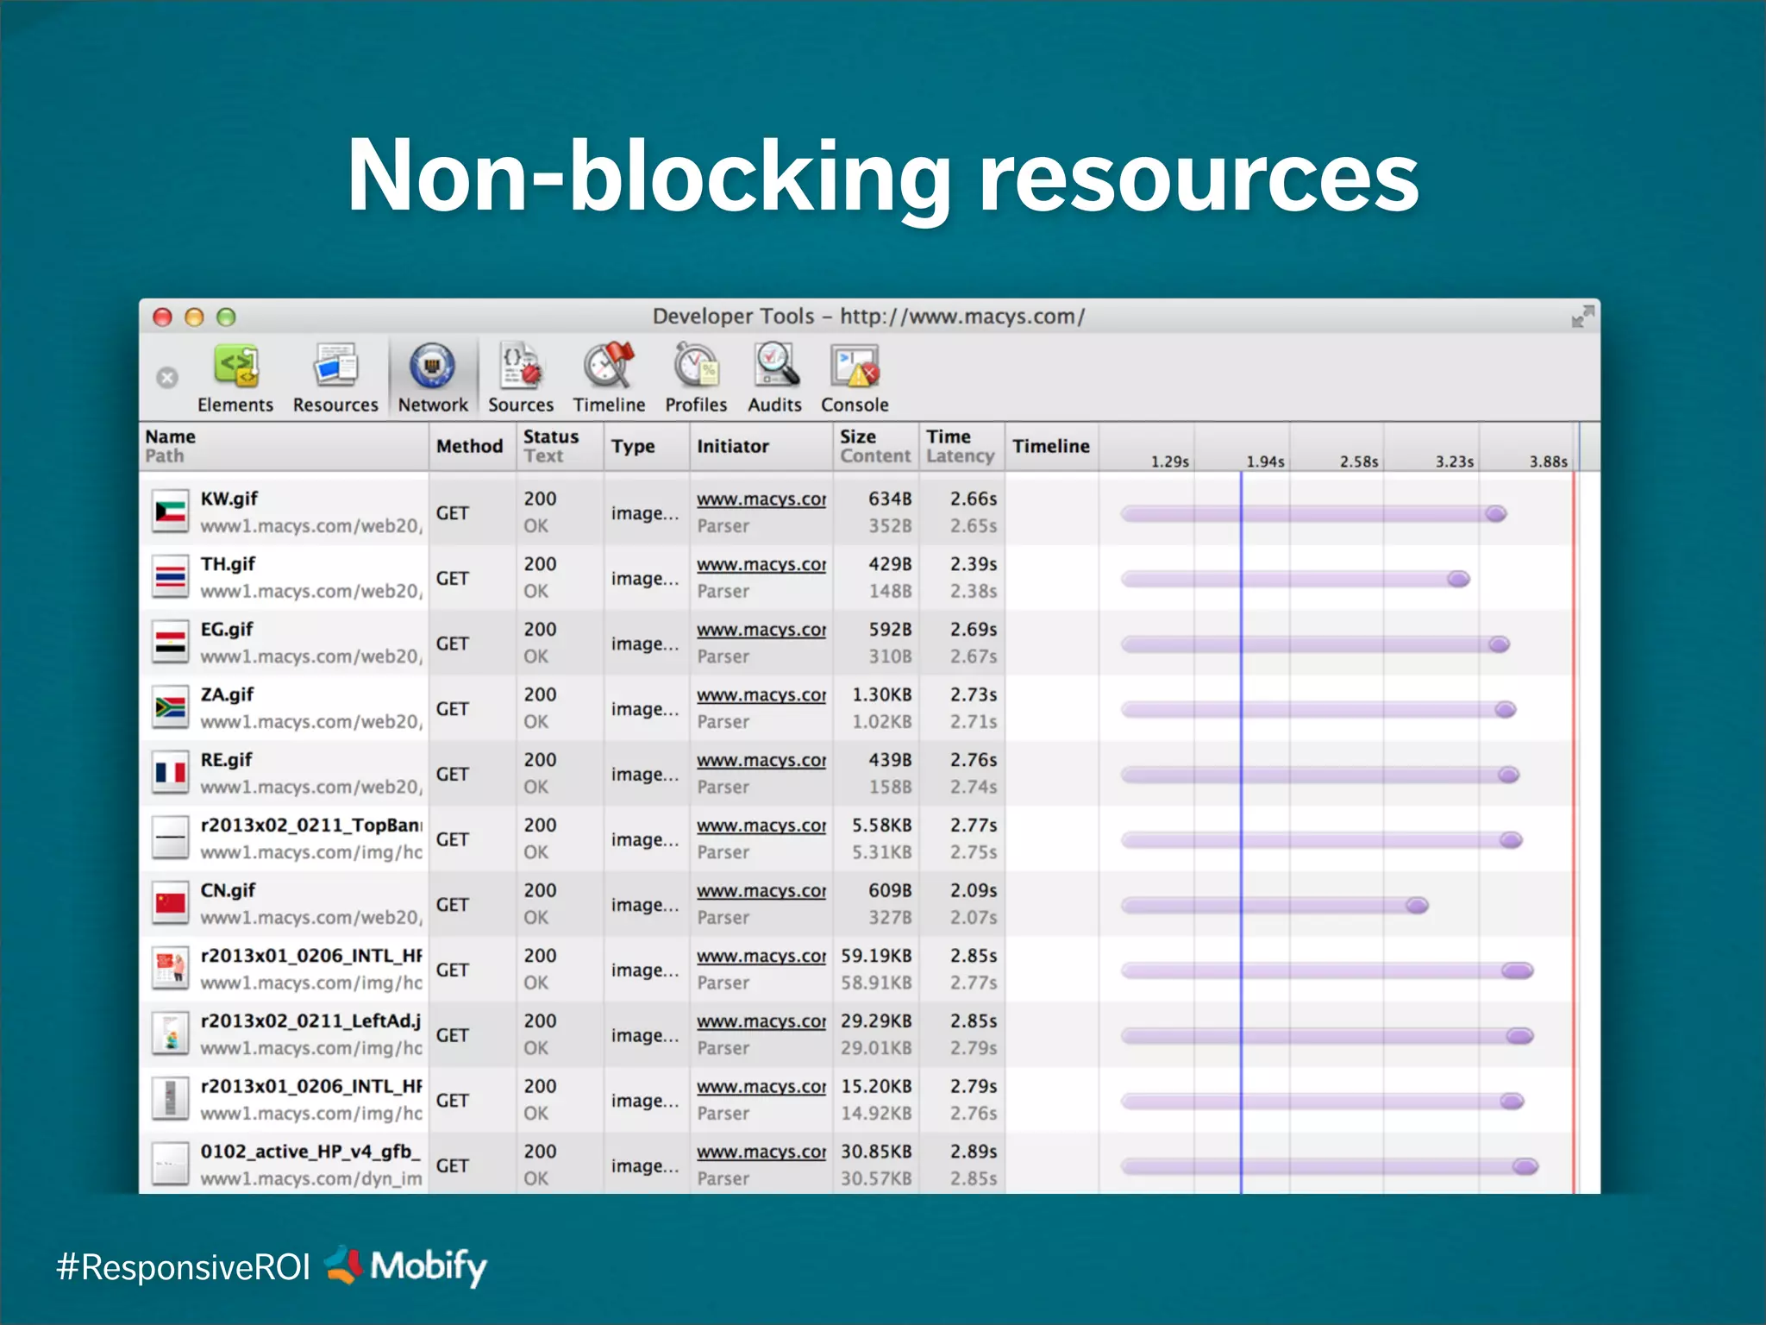Sort by the Method column header

(x=473, y=446)
